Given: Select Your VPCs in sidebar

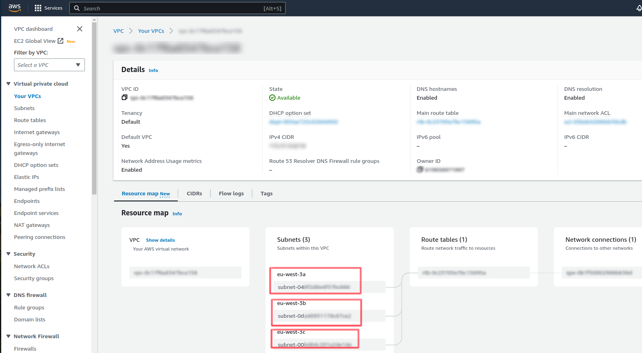Looking at the screenshot, I should pos(27,96).
